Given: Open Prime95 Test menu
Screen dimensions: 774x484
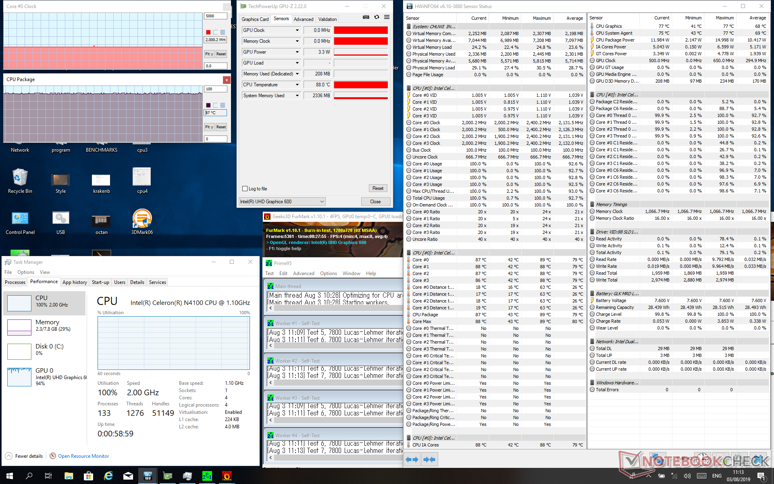Looking at the screenshot, I should pyautogui.click(x=269, y=273).
